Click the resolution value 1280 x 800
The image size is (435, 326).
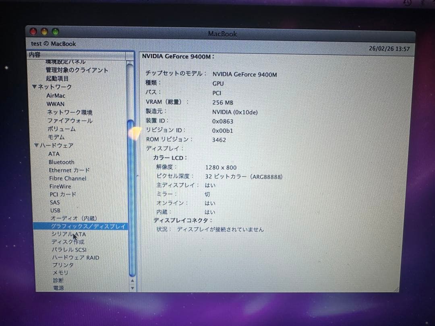pyautogui.click(x=221, y=167)
